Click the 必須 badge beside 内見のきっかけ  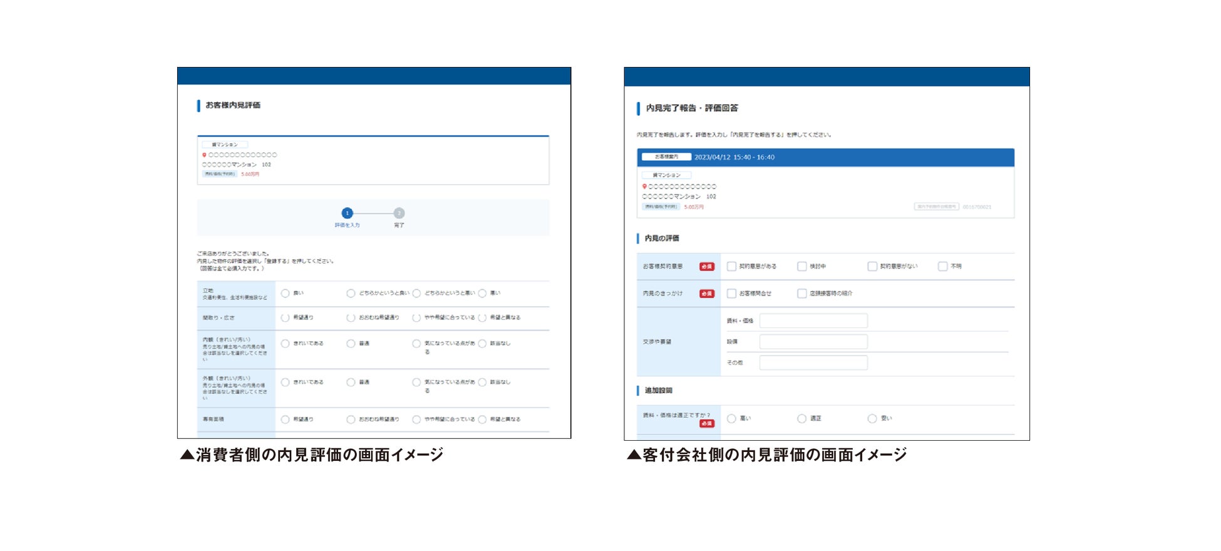click(x=707, y=293)
